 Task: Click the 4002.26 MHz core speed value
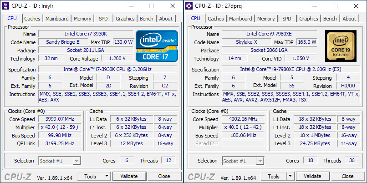pyautogui.click(x=243, y=119)
